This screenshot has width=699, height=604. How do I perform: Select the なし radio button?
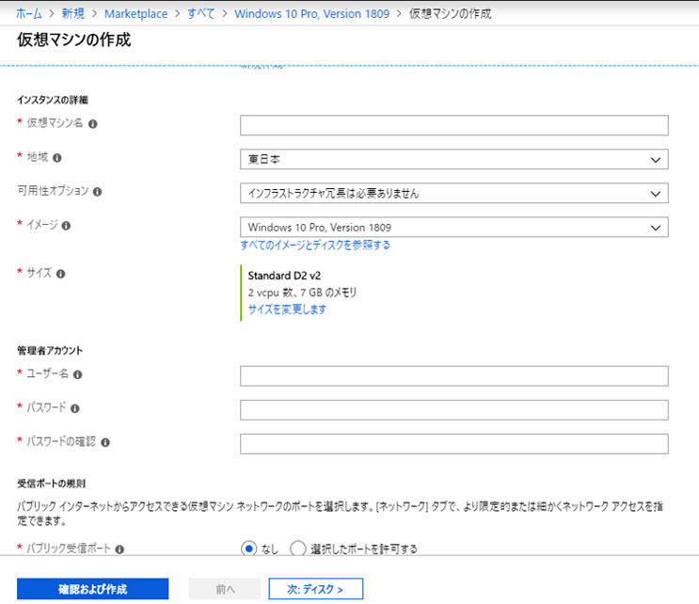coord(248,548)
